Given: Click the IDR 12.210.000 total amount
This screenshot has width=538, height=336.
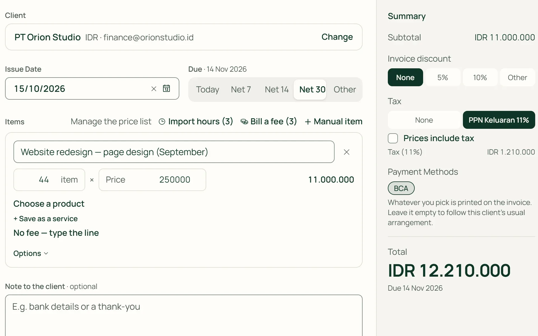Looking at the screenshot, I should (x=449, y=270).
